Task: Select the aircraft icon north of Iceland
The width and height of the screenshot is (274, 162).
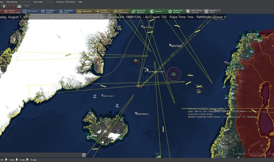Action: click(117, 105)
